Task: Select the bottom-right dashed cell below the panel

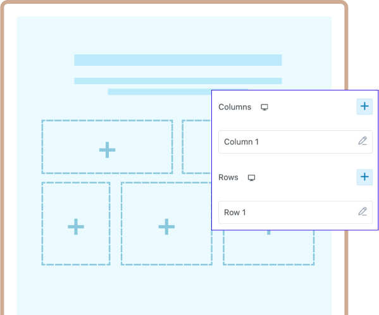Action: coord(268,247)
